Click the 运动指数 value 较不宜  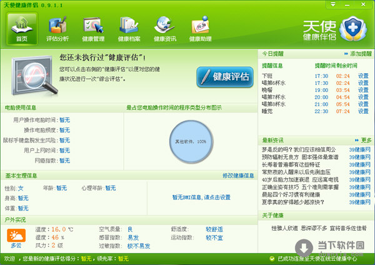click(214, 237)
